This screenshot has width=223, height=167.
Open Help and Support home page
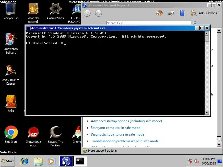coord(159,13)
